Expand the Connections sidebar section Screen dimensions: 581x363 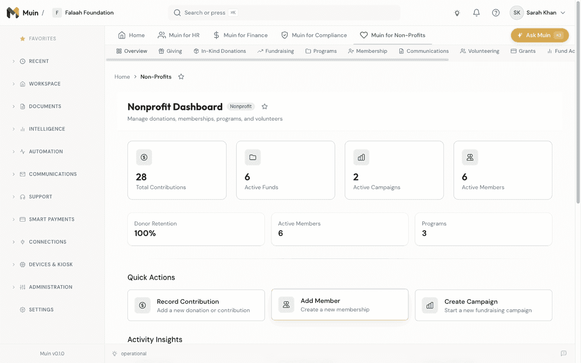14,242
